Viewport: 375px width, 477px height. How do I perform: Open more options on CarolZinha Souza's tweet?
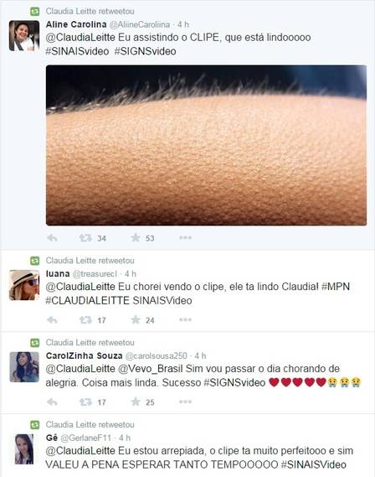click(185, 402)
